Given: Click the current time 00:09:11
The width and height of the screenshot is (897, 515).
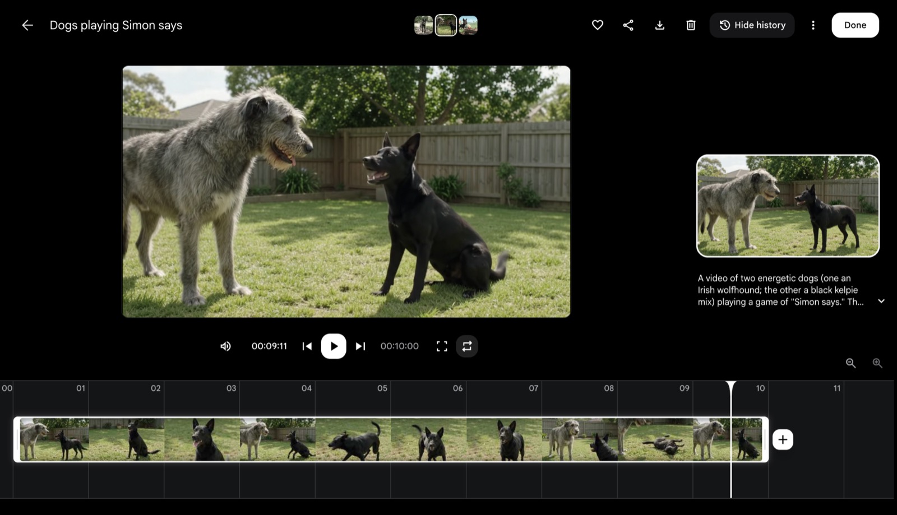Looking at the screenshot, I should (x=269, y=346).
